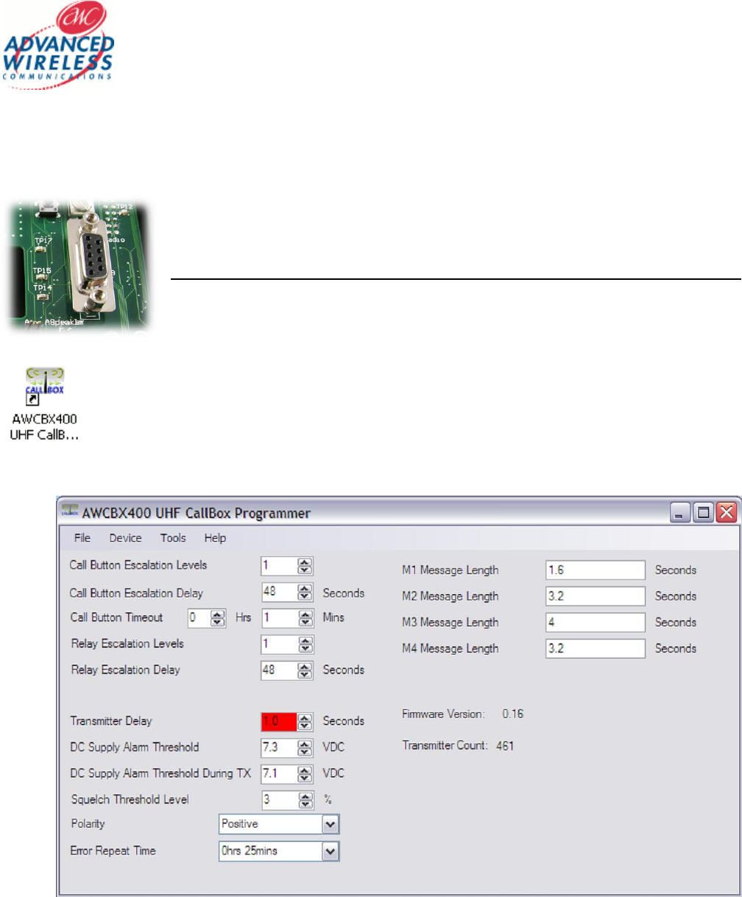Maximize the CallBox Programmer window
742x897 pixels.
coord(702,513)
